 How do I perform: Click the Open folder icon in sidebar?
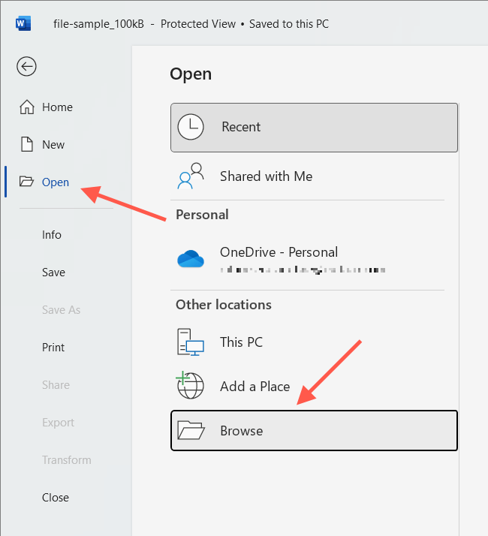coord(27,182)
